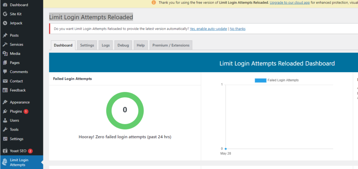Click the blue Failed Login Attempts legend swatch
This screenshot has height=169, width=358.
[260, 80]
